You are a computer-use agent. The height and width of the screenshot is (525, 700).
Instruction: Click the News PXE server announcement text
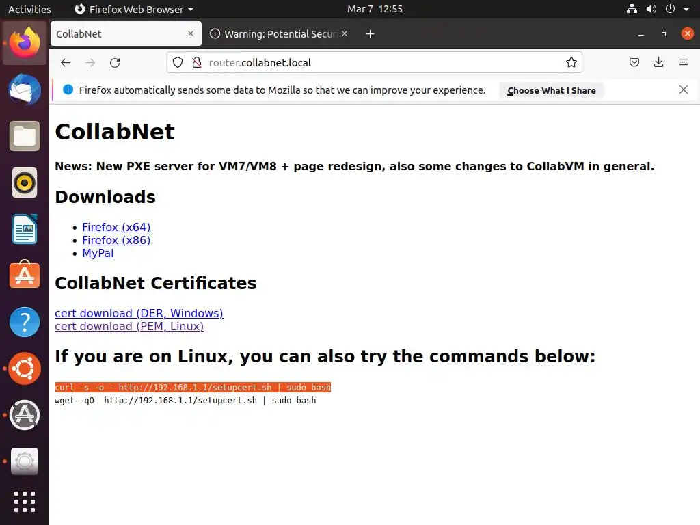(354, 166)
